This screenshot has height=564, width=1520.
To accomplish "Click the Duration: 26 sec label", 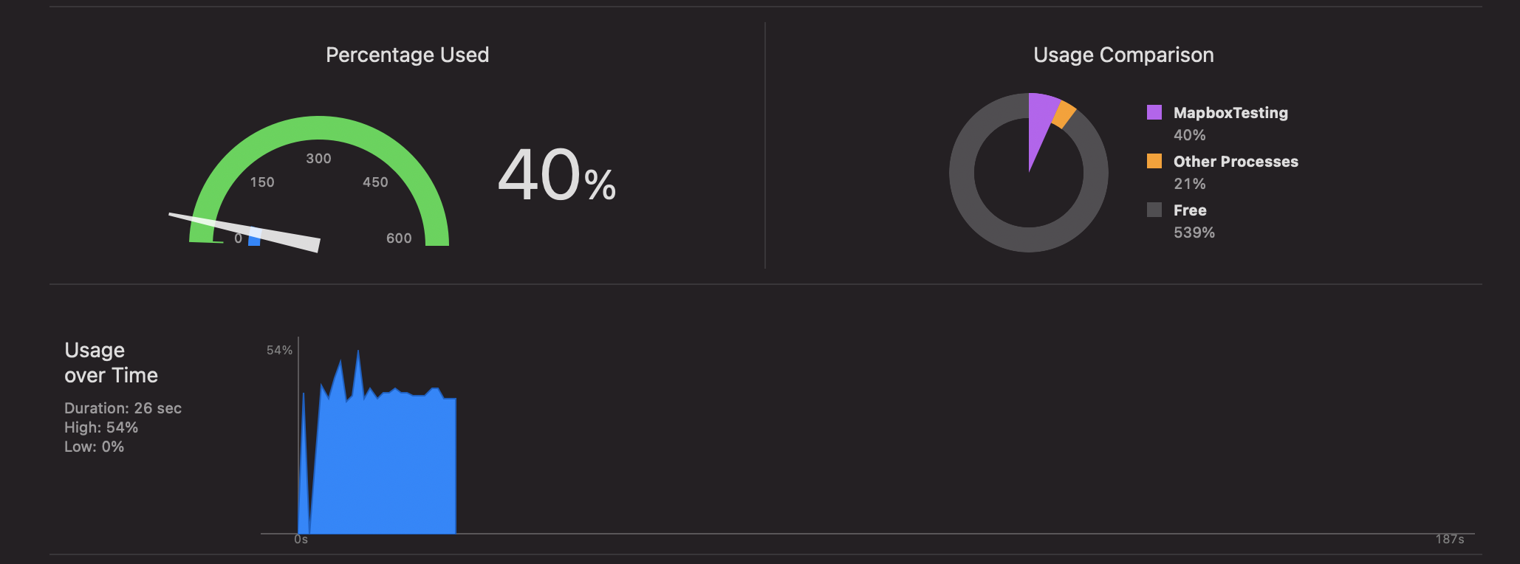I will point(123,407).
